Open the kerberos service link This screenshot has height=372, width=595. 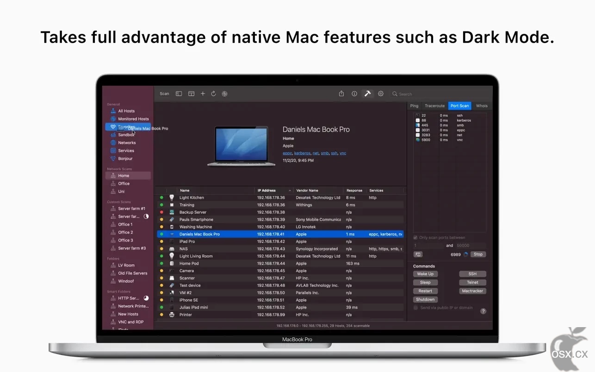pos(302,153)
